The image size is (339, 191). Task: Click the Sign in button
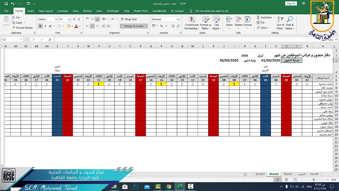pyautogui.click(x=291, y=3)
